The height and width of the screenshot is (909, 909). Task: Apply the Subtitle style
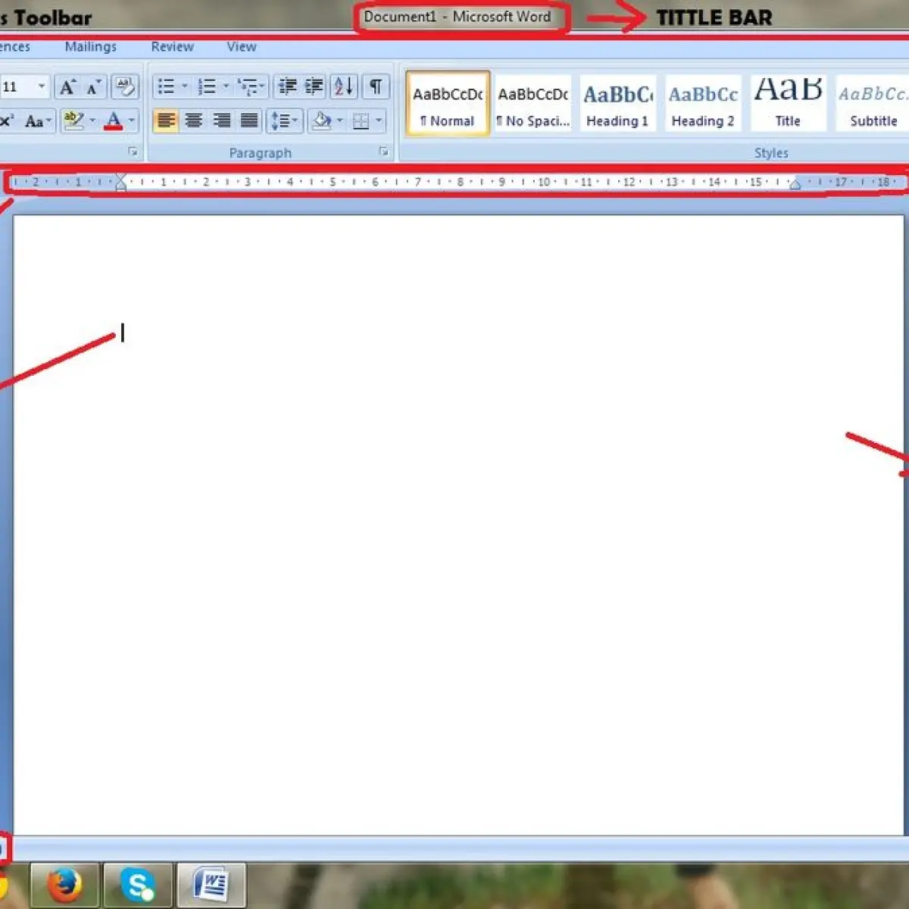[x=872, y=104]
